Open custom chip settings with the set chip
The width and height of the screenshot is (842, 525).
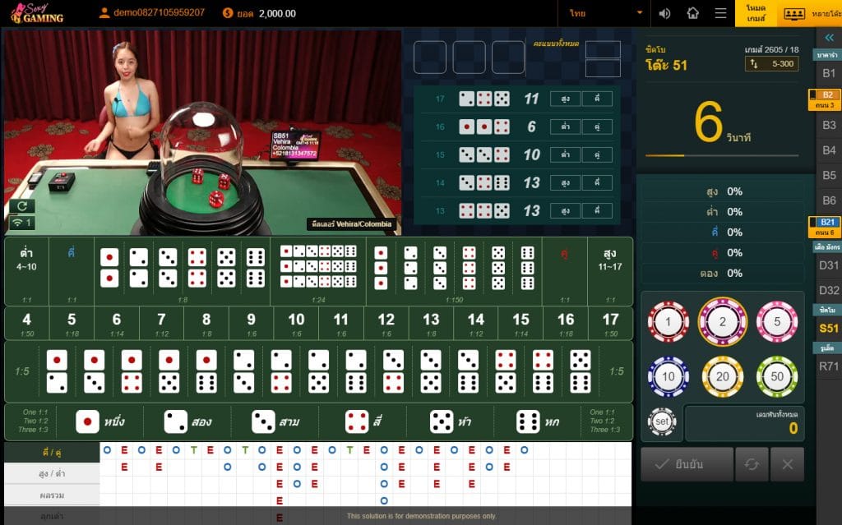point(662,421)
